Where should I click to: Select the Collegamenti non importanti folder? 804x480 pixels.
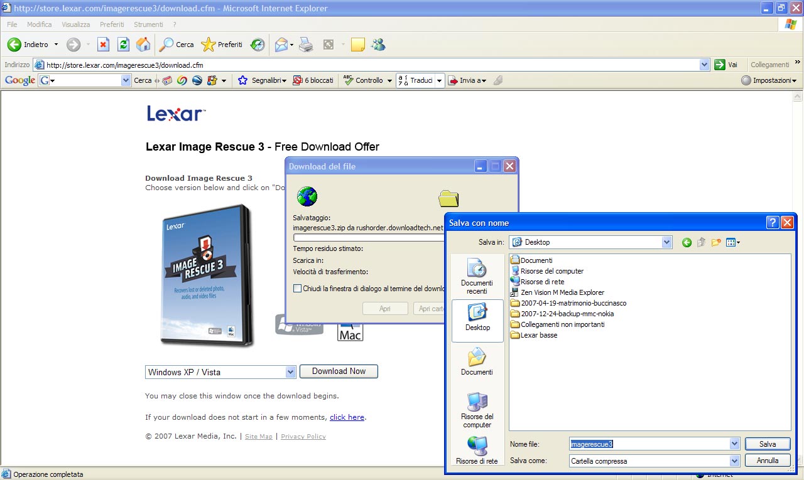558,324
